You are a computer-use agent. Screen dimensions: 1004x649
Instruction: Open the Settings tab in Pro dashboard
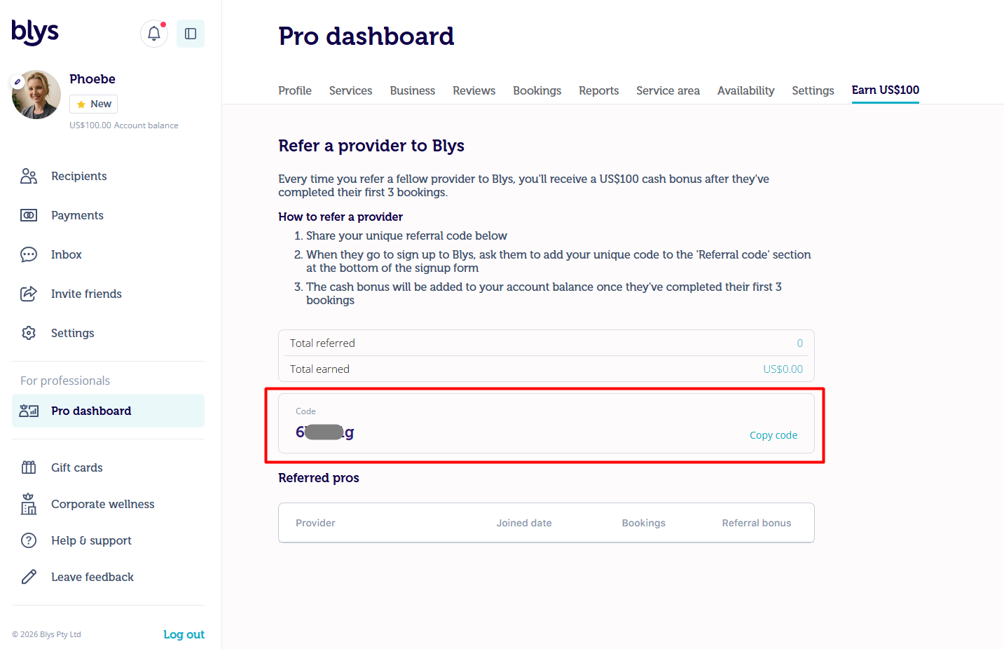pyautogui.click(x=813, y=90)
